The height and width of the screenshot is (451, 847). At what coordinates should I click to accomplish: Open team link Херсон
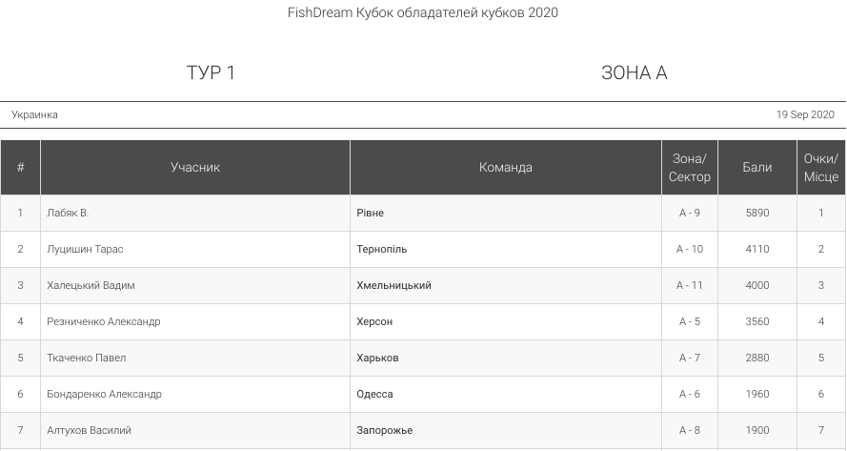click(374, 321)
